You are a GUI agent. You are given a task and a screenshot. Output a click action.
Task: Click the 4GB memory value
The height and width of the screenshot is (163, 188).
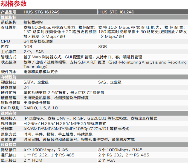[x=28, y=47]
